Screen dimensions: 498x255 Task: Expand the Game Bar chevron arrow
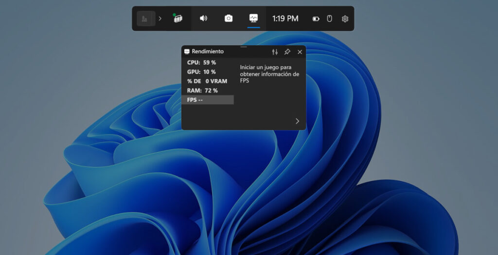click(160, 19)
